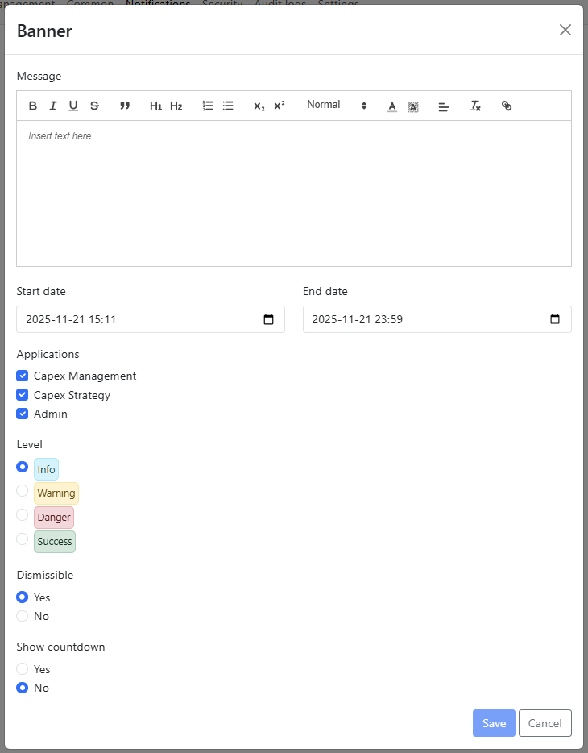
Task: Uncheck the Capex Management application
Action: [x=23, y=376]
